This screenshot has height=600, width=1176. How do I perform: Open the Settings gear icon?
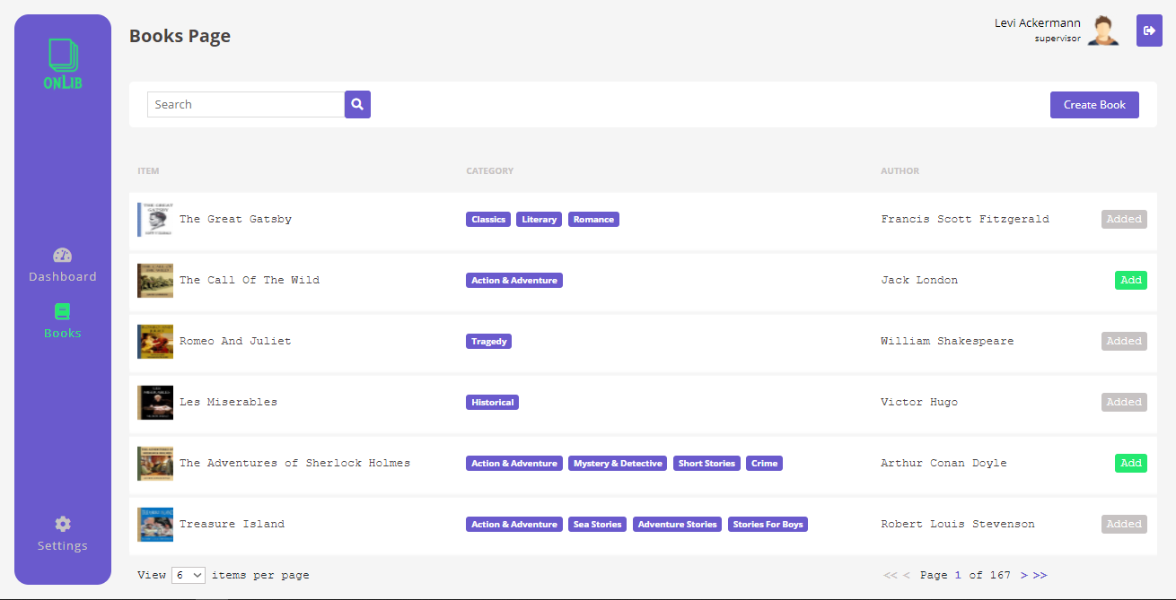[x=62, y=524]
